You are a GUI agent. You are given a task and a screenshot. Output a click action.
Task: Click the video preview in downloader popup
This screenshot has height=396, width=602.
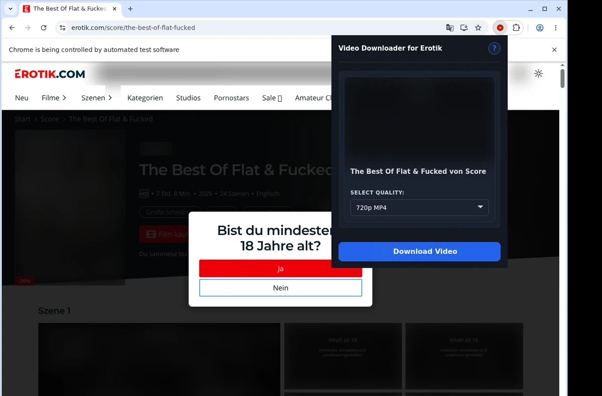419,118
